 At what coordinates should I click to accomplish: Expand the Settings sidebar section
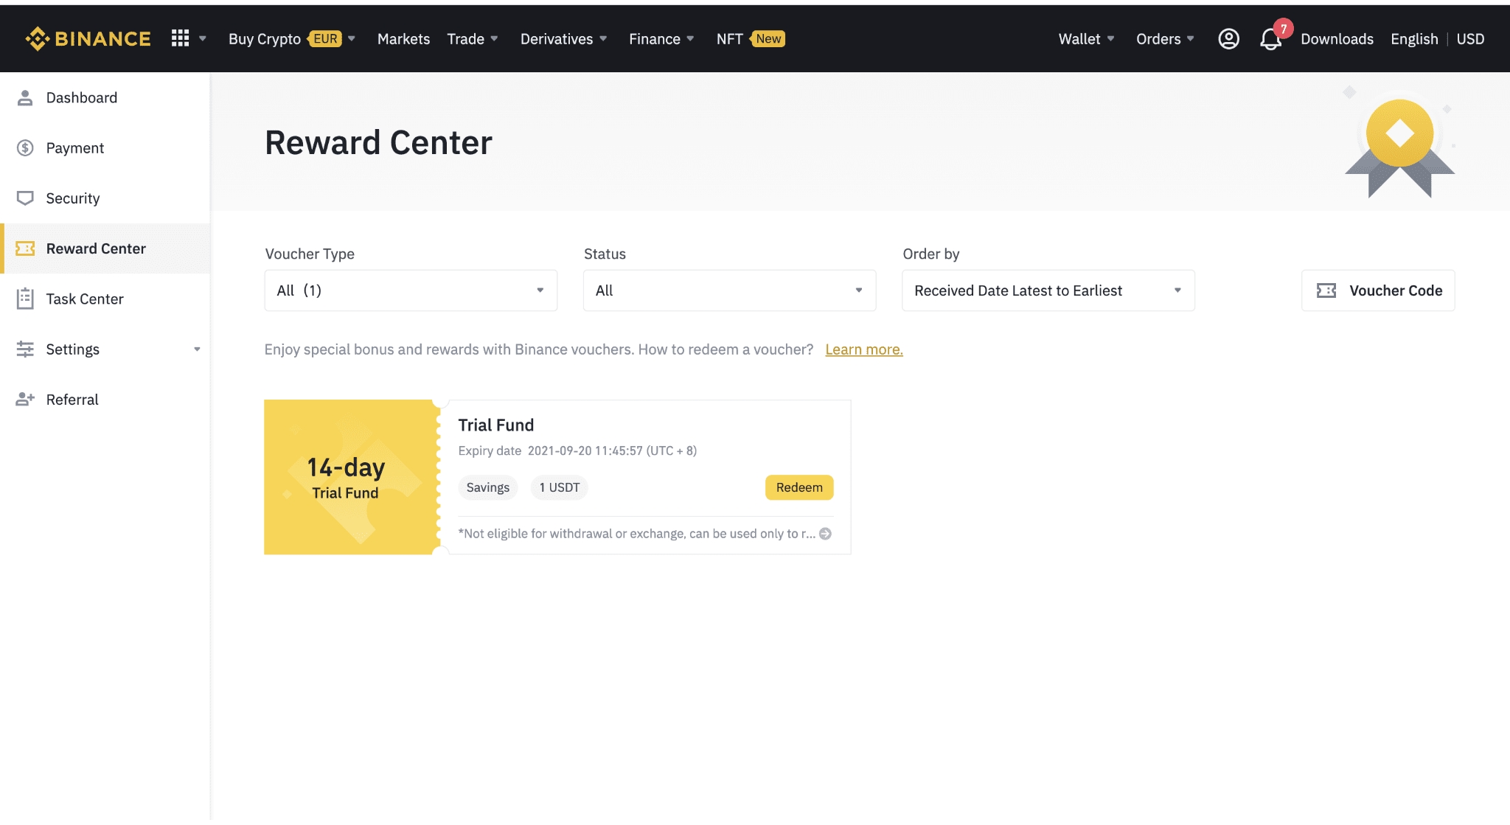click(197, 349)
